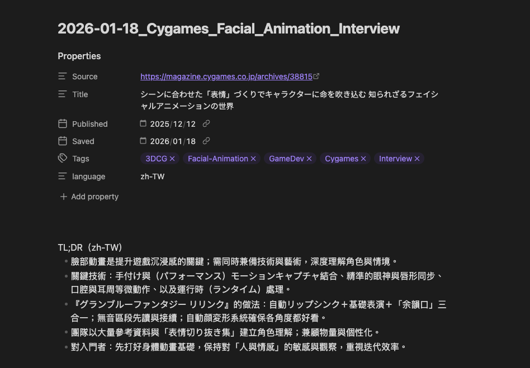Open the magazine.cygames.co.jp source link

(226, 77)
